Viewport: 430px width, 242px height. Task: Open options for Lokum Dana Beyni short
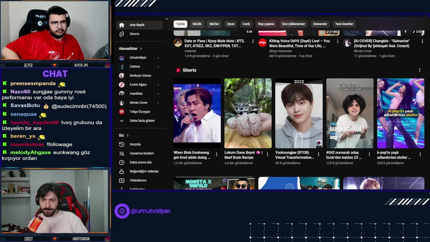click(x=267, y=154)
